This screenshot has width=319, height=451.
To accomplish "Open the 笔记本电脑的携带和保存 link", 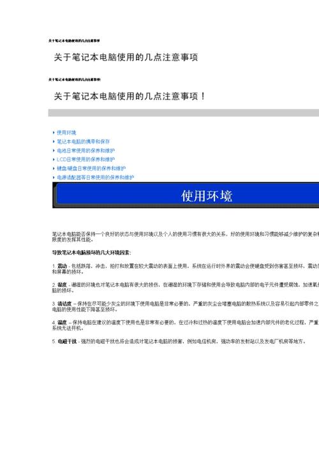I will [x=83, y=142].
